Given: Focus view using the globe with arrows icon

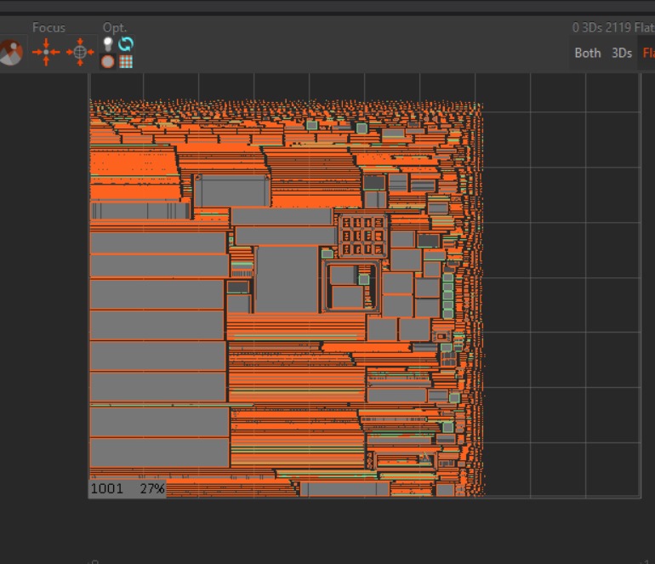Looking at the screenshot, I should [80, 52].
